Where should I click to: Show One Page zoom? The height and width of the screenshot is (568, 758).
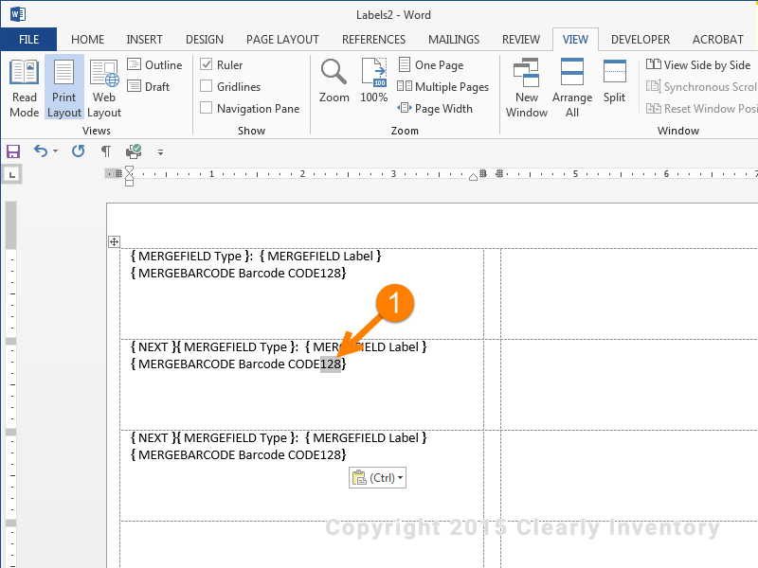coord(431,64)
